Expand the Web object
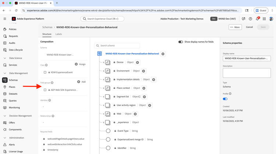Screen dimensions: 276x154 click(x=103, y=114)
